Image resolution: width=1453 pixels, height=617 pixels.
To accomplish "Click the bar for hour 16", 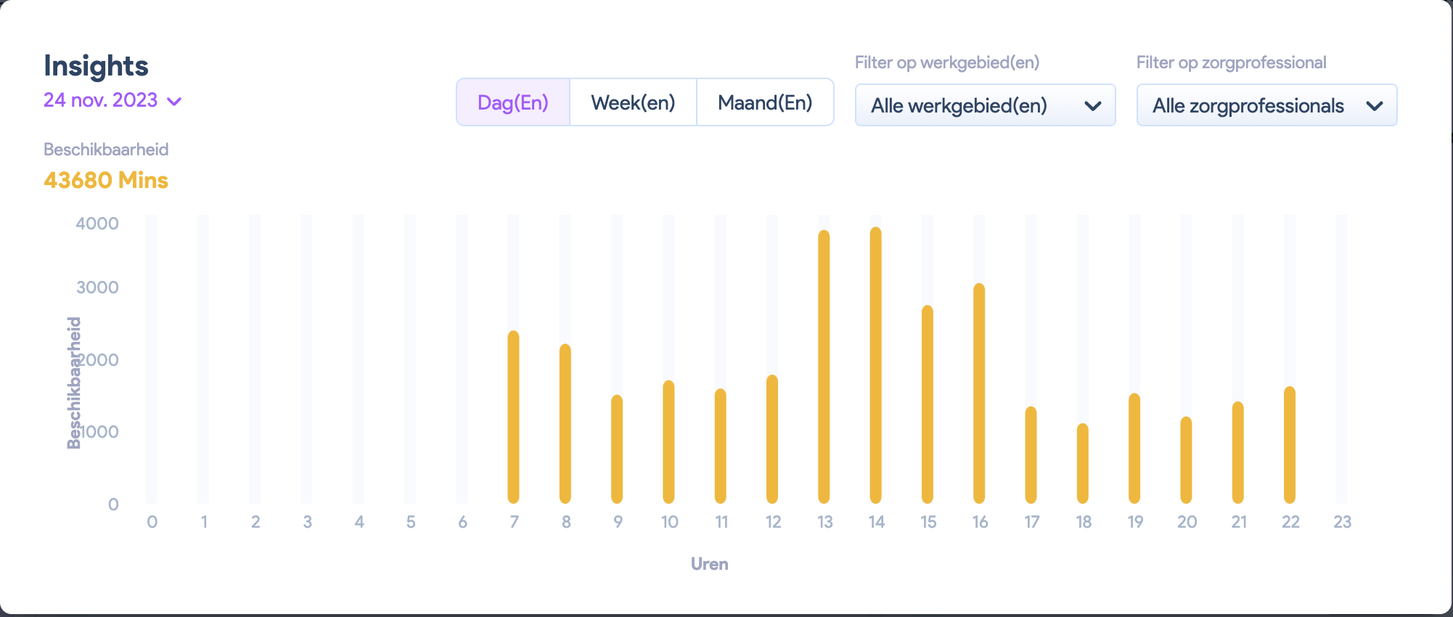I will pyautogui.click(x=979, y=393).
